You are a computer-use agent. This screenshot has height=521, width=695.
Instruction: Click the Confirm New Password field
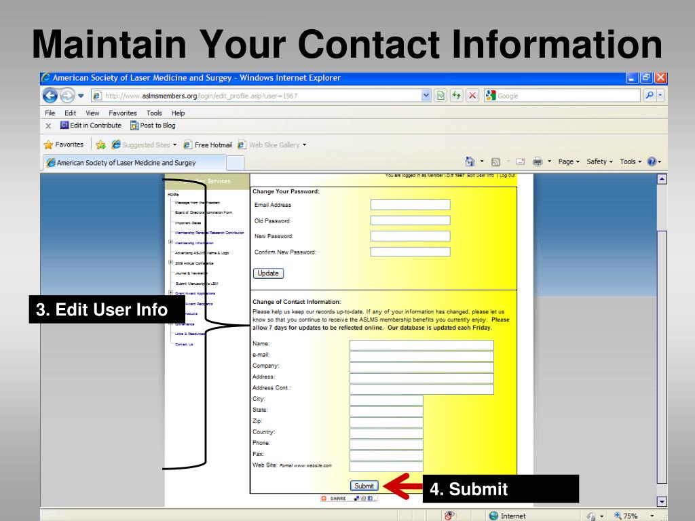(411, 252)
